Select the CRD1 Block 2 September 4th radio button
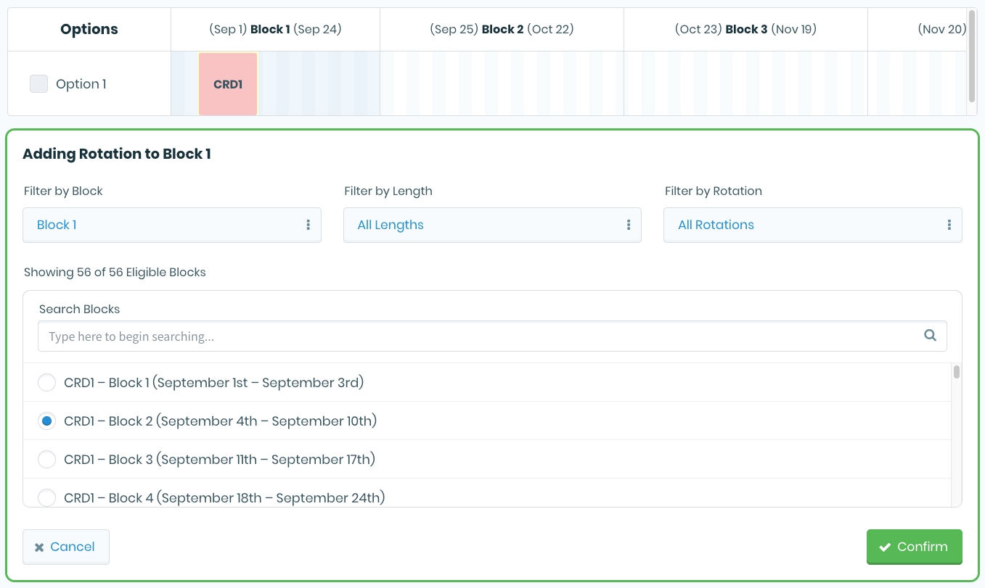 (x=46, y=421)
